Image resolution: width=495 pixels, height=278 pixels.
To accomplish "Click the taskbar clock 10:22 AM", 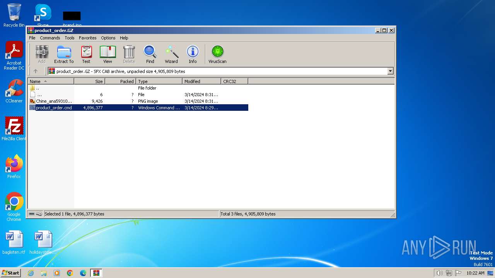I will click(475, 273).
